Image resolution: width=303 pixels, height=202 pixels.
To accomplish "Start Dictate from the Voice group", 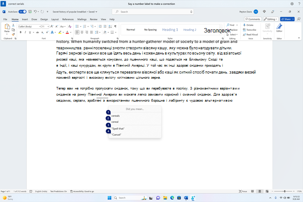I will tap(248, 25).
